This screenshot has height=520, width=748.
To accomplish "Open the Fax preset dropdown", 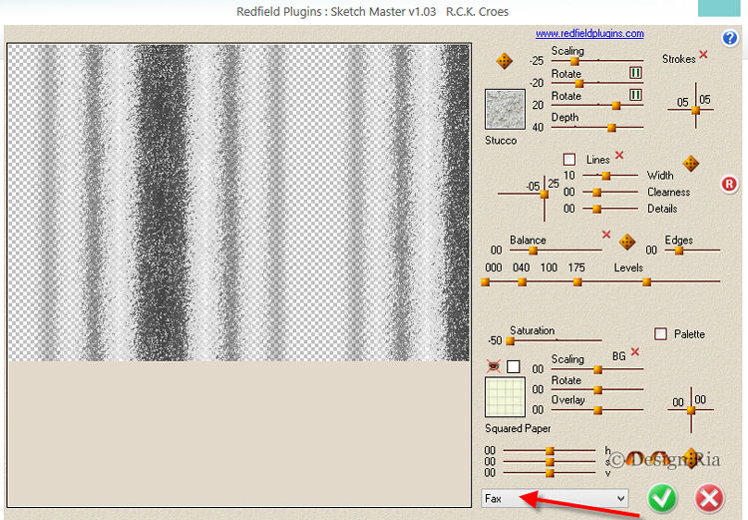I will tap(555, 497).
